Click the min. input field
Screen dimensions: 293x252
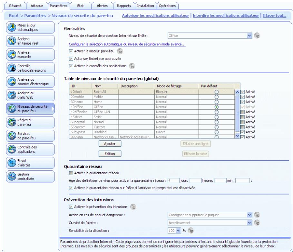220,181
